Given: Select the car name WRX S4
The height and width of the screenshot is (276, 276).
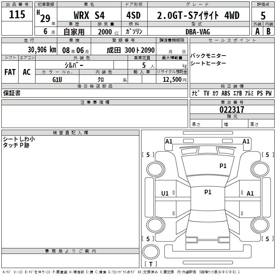Looking at the screenshot, I should [89, 15].
